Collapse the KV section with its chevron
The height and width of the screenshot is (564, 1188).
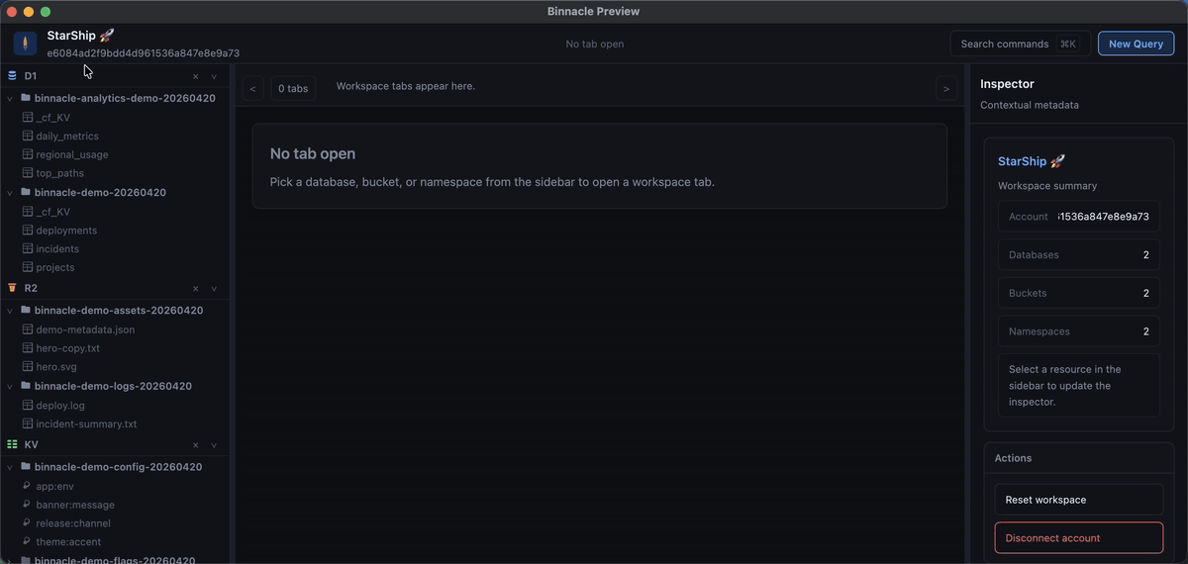[214, 445]
